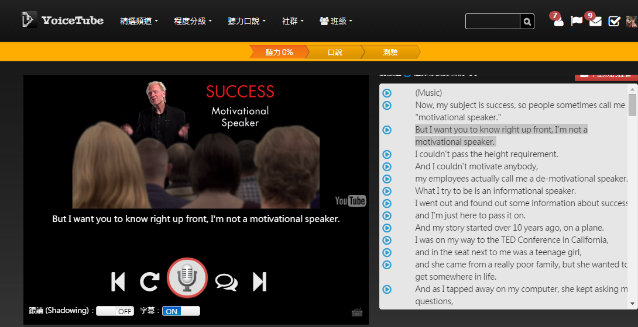Open the speech bubbles comment icon
Screen dimensions: 638x327
pos(226,282)
